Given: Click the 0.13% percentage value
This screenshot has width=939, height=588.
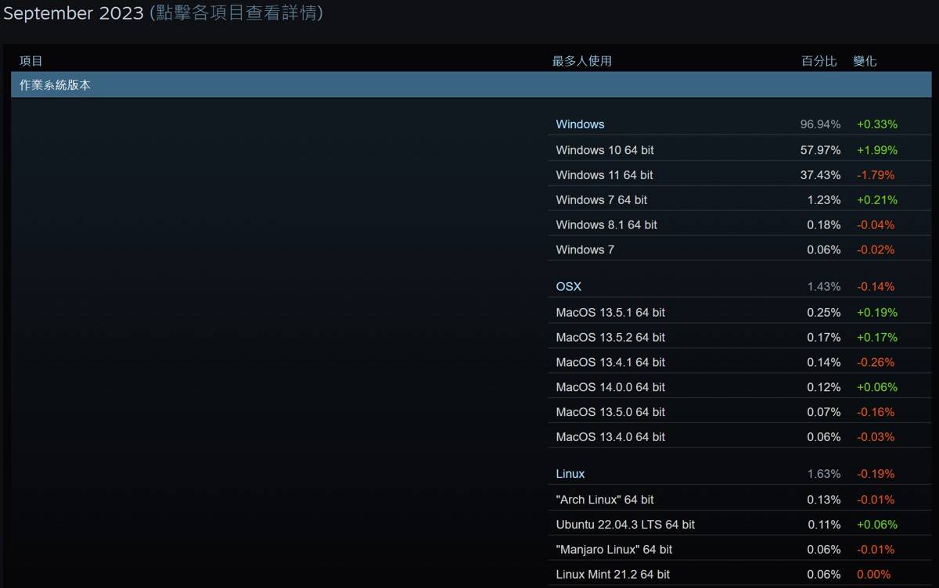Looking at the screenshot, I should pyautogui.click(x=824, y=500).
